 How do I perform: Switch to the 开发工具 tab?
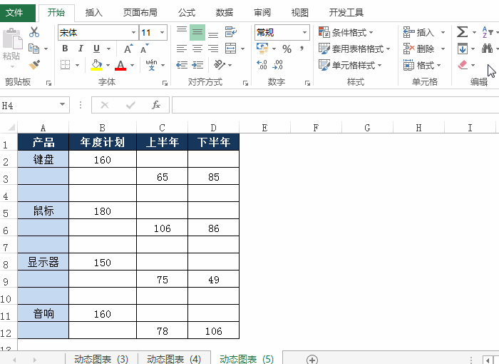pos(346,13)
